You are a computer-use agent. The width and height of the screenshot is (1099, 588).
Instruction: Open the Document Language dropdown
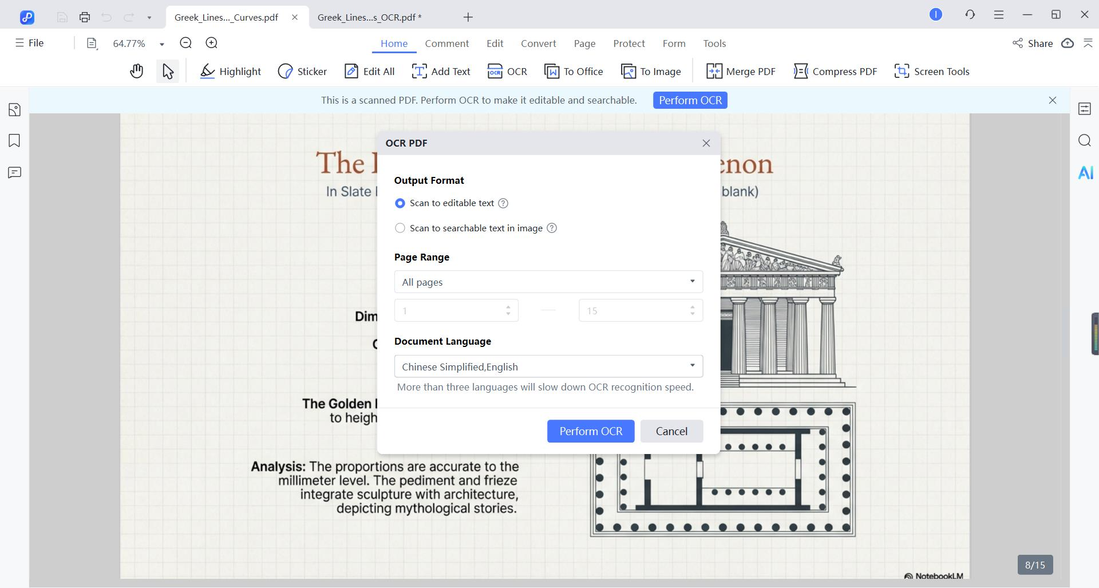click(x=548, y=366)
